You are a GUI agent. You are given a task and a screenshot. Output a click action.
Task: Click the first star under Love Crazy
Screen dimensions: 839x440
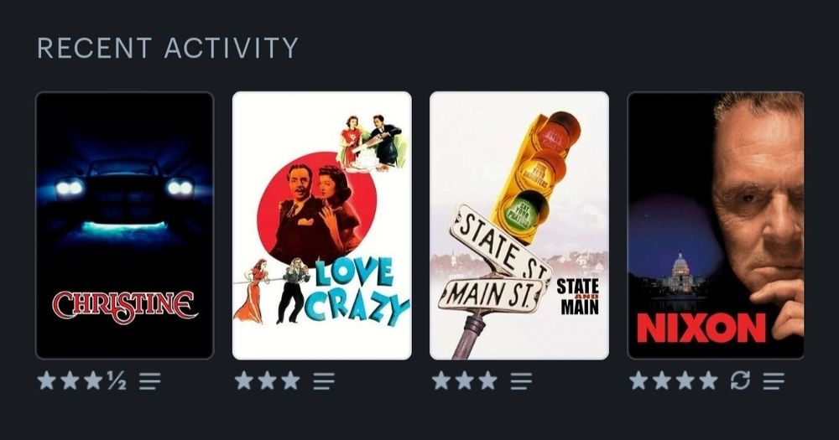coord(243,380)
